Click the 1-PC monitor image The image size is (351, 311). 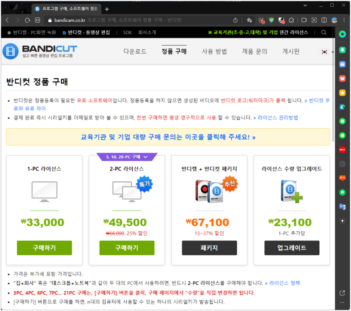[x=44, y=192]
